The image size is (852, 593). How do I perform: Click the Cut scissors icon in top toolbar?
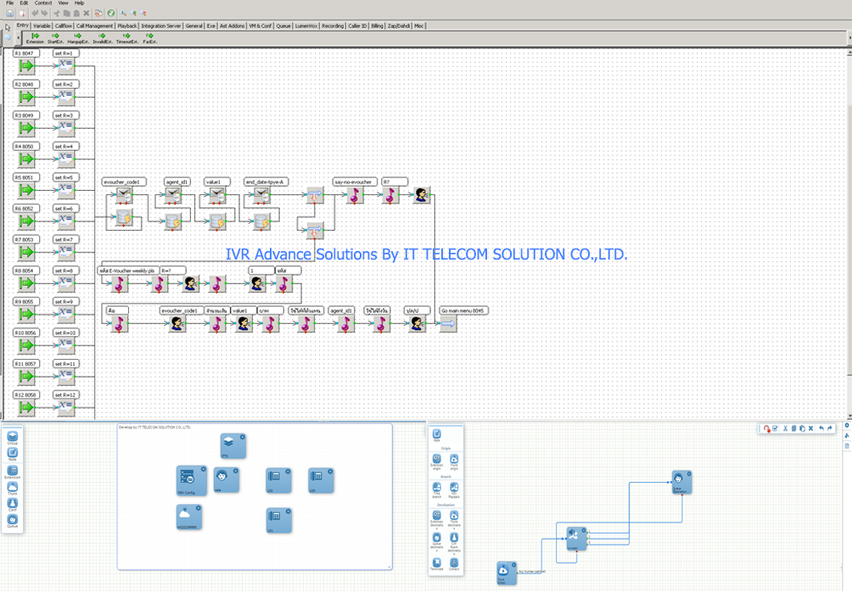pos(57,13)
